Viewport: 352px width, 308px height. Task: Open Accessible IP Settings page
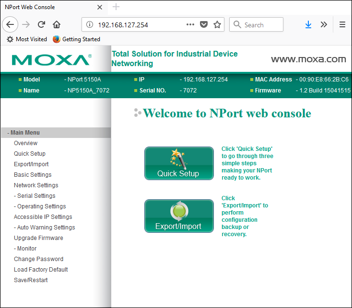pyautogui.click(x=43, y=217)
